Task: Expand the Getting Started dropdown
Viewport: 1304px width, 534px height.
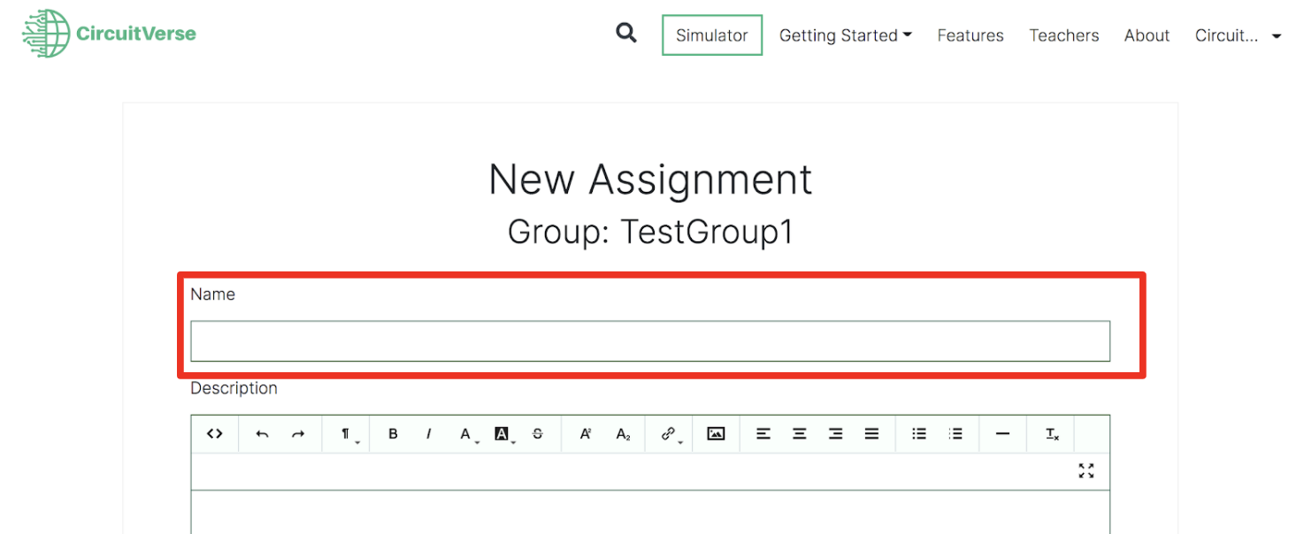Action: click(x=845, y=35)
